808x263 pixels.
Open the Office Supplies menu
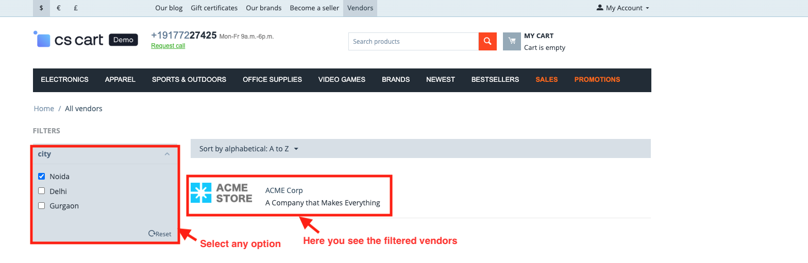(x=273, y=80)
